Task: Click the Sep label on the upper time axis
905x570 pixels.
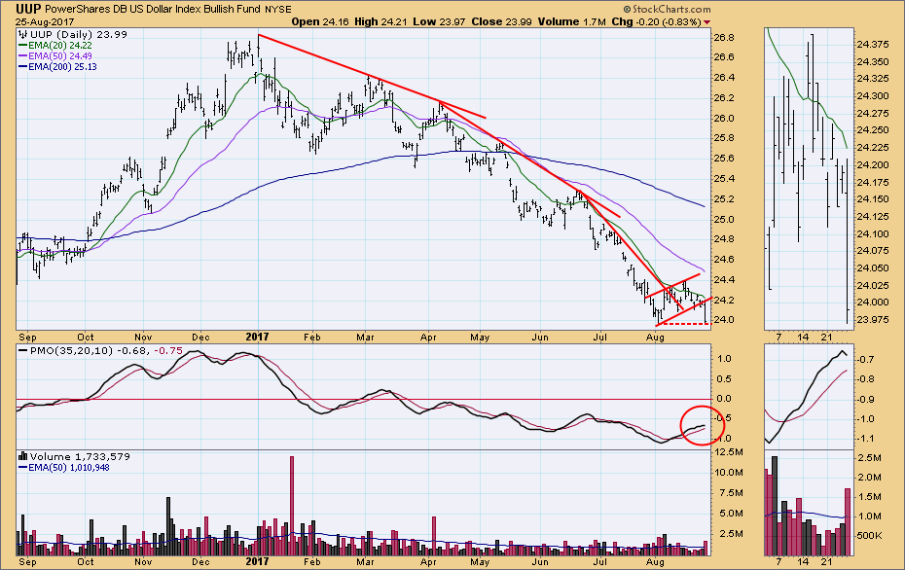Action: pos(27,337)
